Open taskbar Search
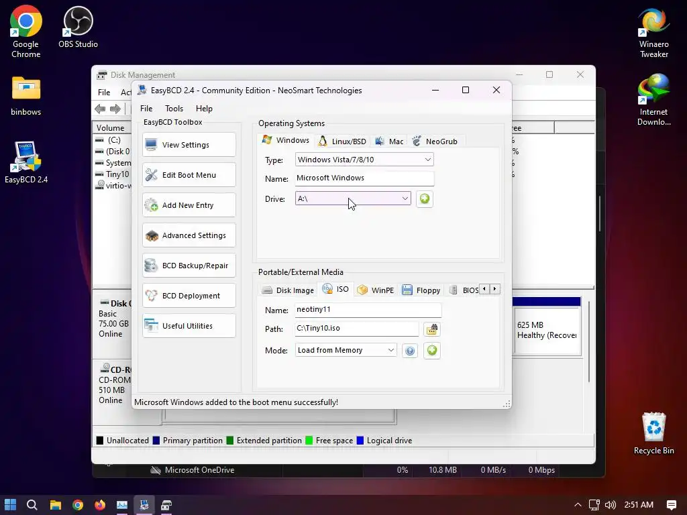The height and width of the screenshot is (515, 687). click(x=32, y=505)
